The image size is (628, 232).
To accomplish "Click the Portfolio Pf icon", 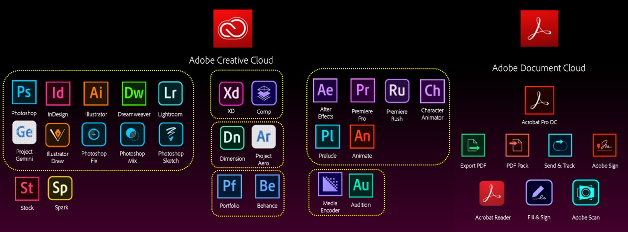I will tap(230, 186).
